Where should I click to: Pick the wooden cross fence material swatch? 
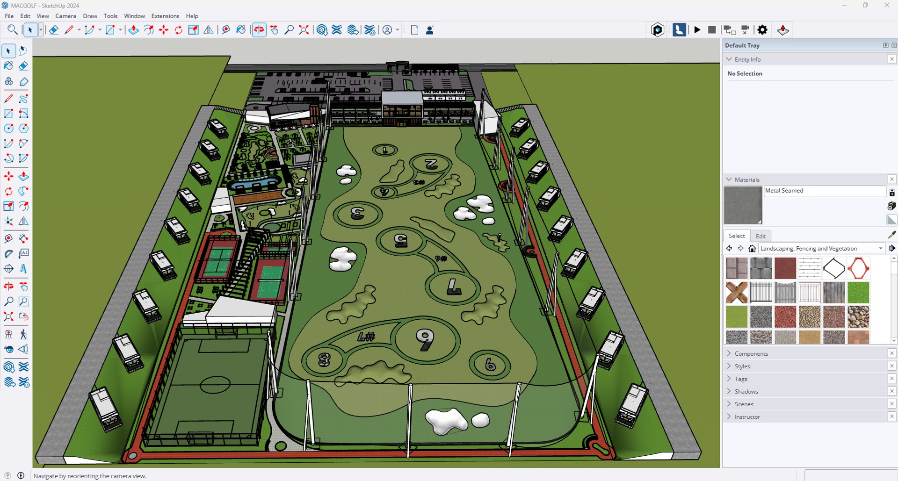point(737,293)
